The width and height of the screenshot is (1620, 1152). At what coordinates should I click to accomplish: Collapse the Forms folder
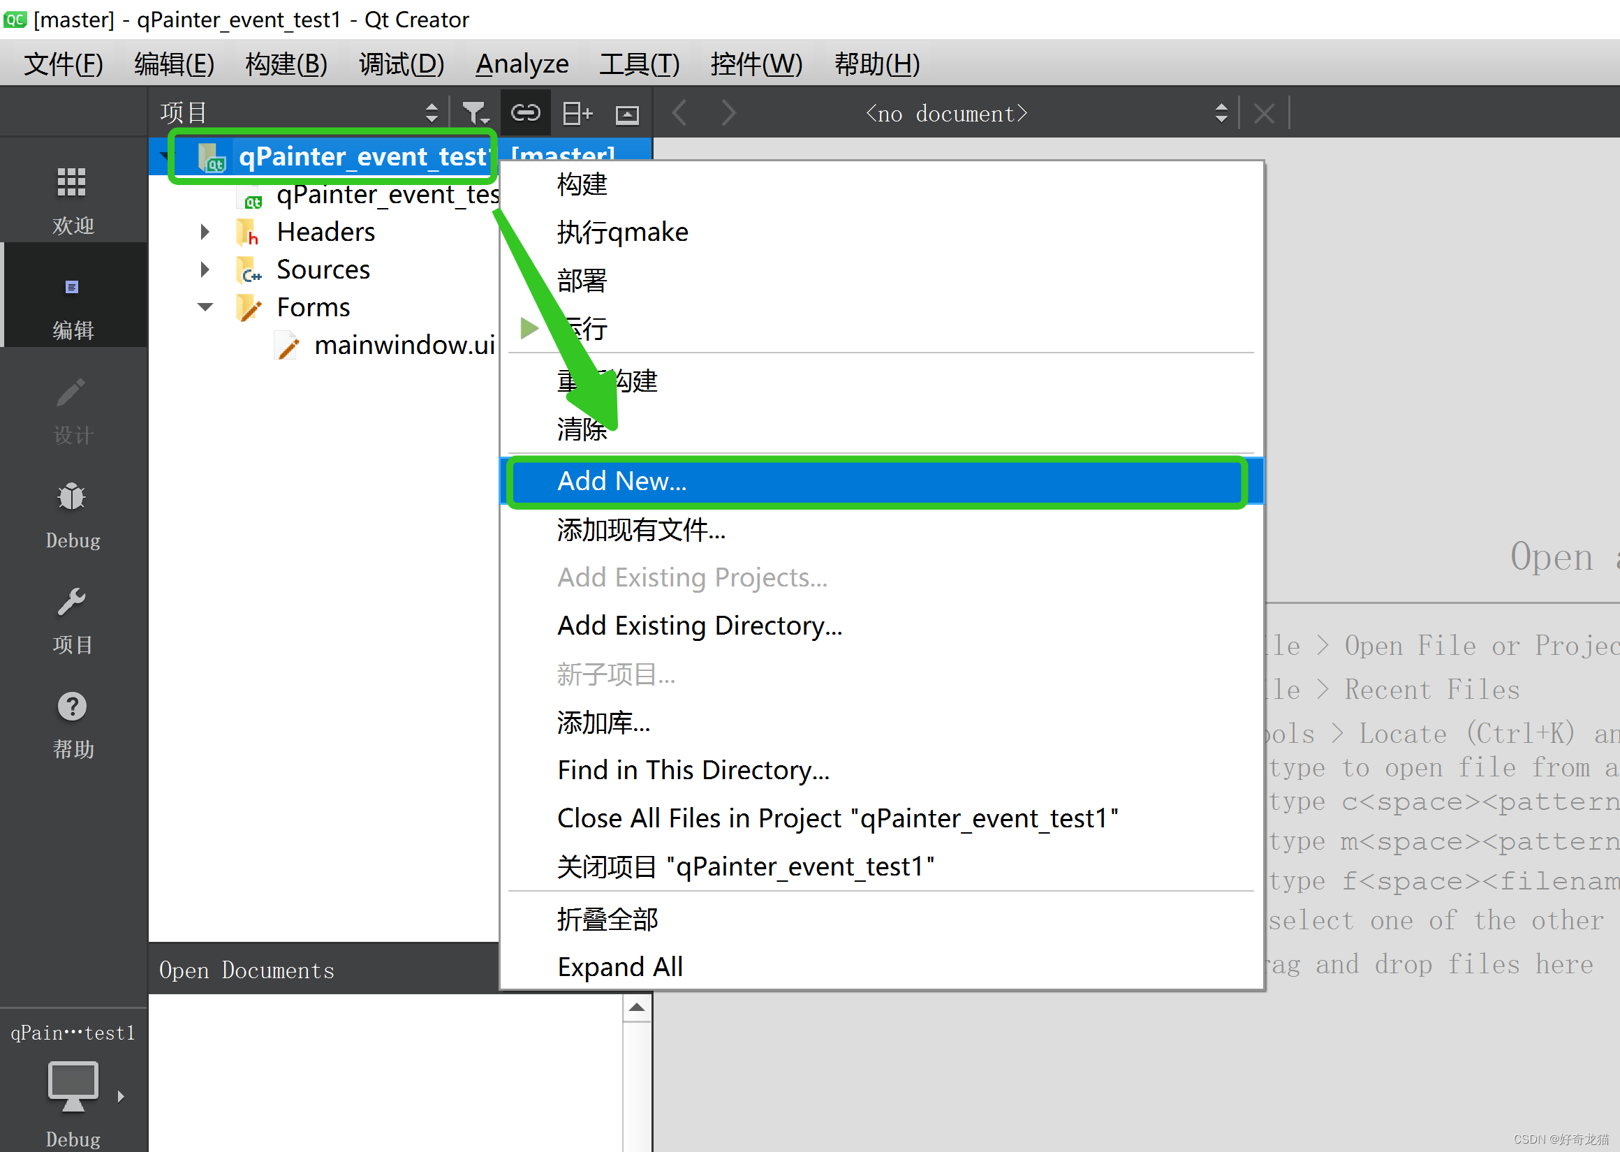205,307
